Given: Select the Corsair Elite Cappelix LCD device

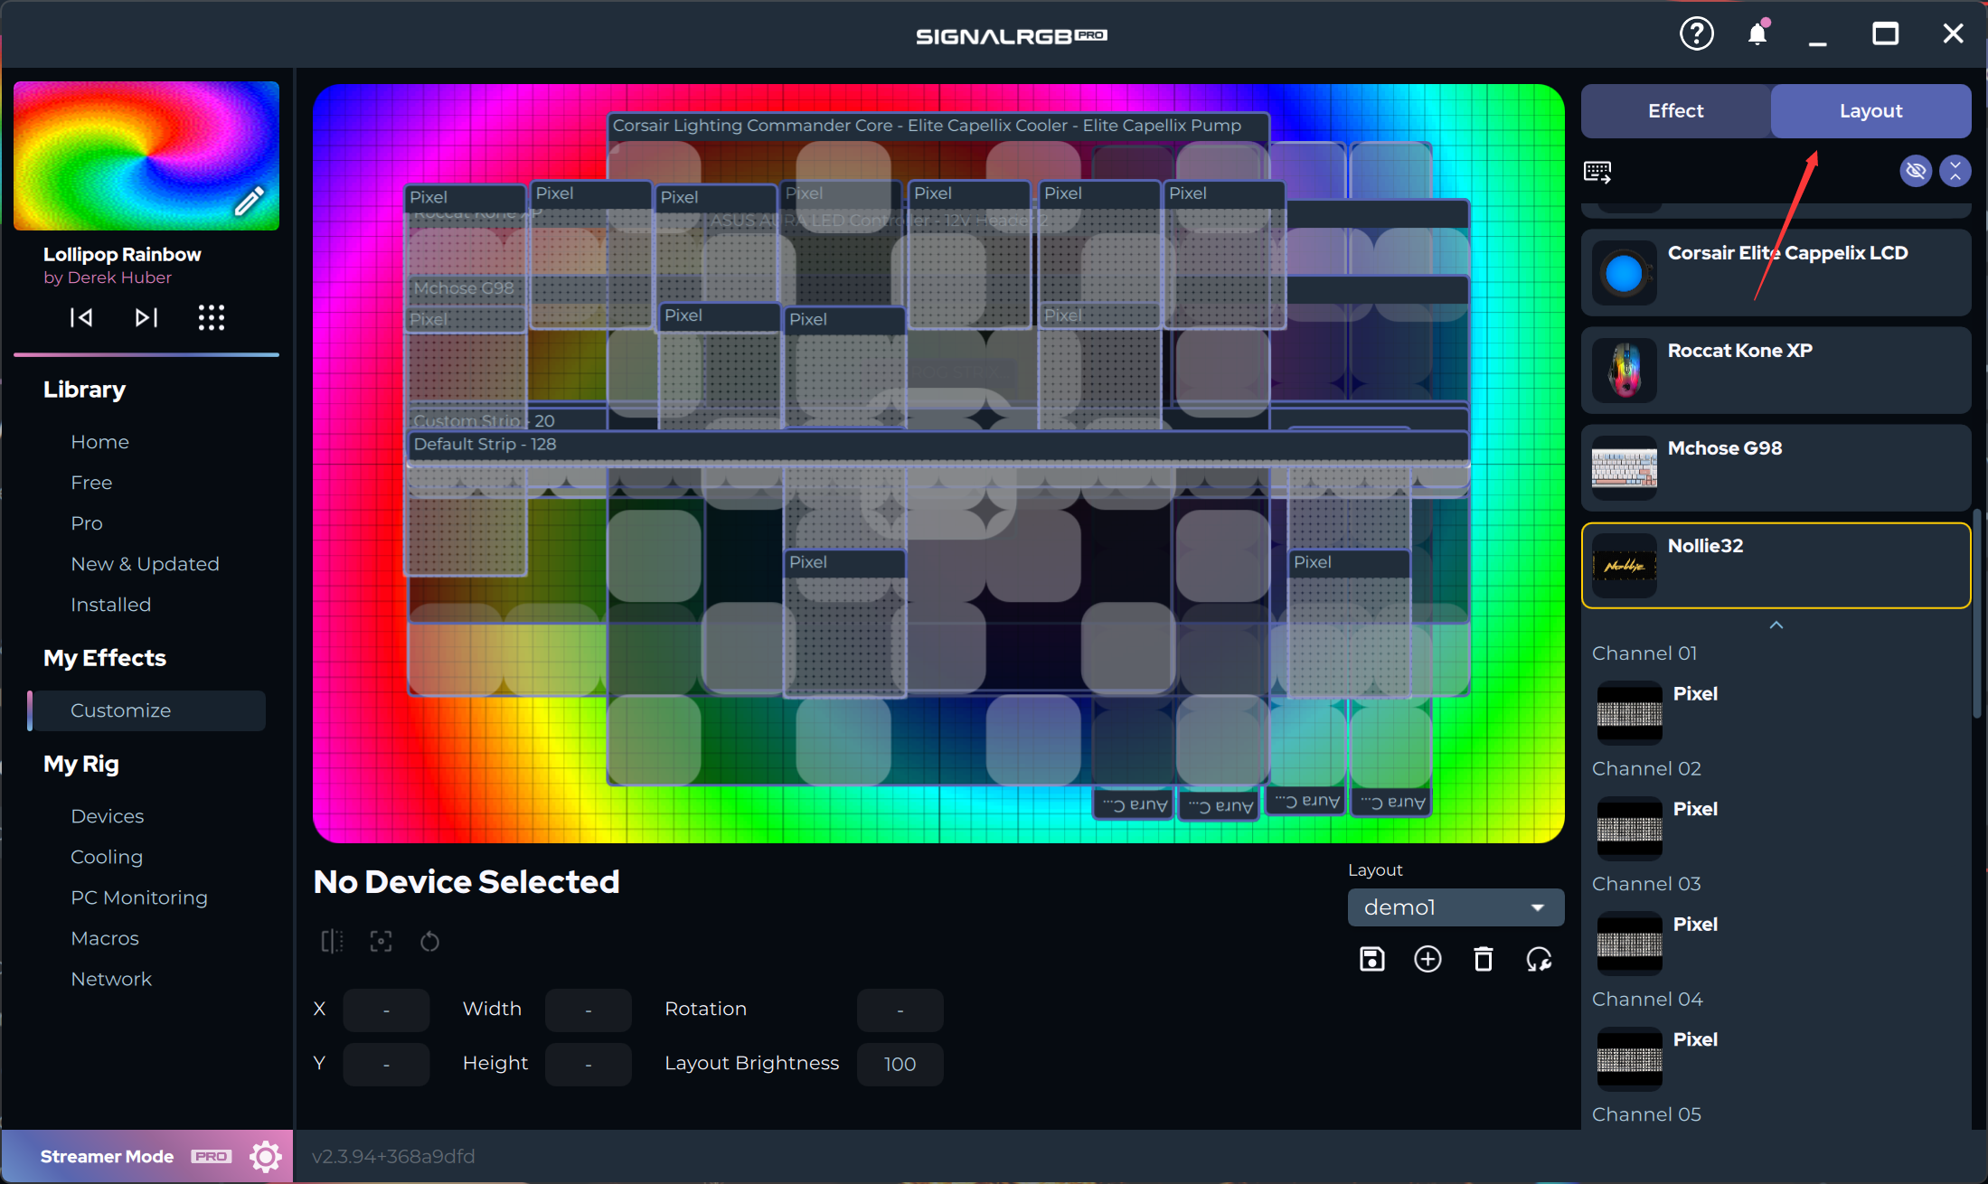Looking at the screenshot, I should tap(1776, 272).
